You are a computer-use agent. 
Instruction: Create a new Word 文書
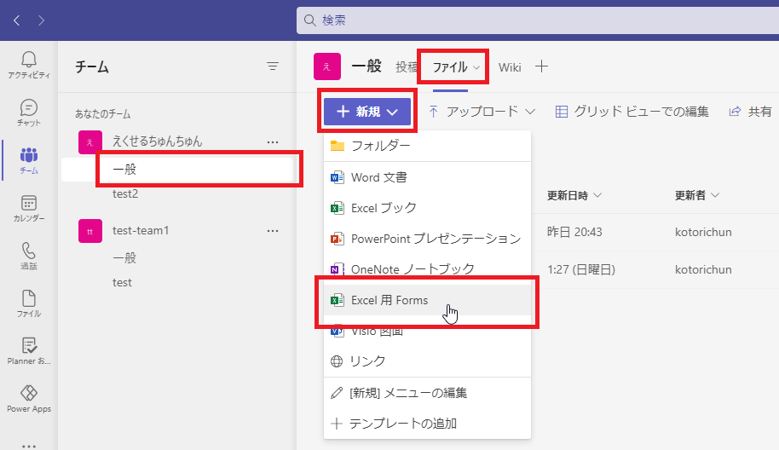click(427, 177)
